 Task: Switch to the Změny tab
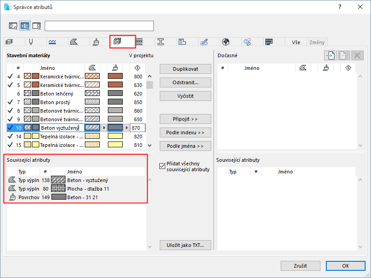pyautogui.click(x=317, y=42)
